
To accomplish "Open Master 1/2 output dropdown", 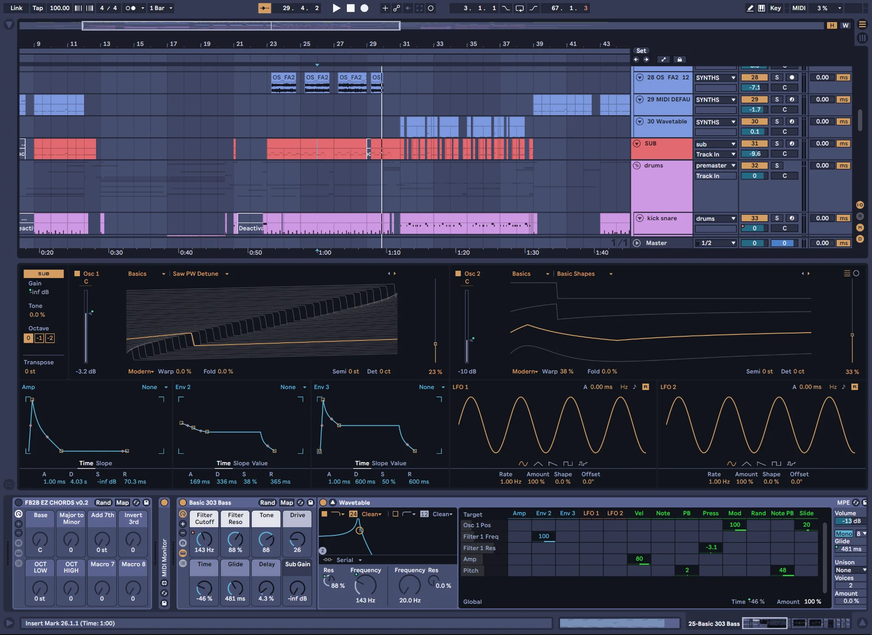I will click(716, 243).
